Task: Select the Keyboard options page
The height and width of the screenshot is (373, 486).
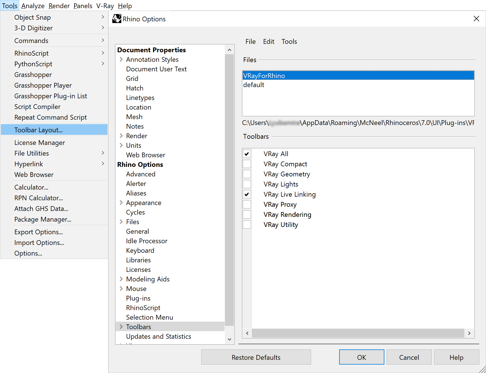Action: tap(140, 250)
